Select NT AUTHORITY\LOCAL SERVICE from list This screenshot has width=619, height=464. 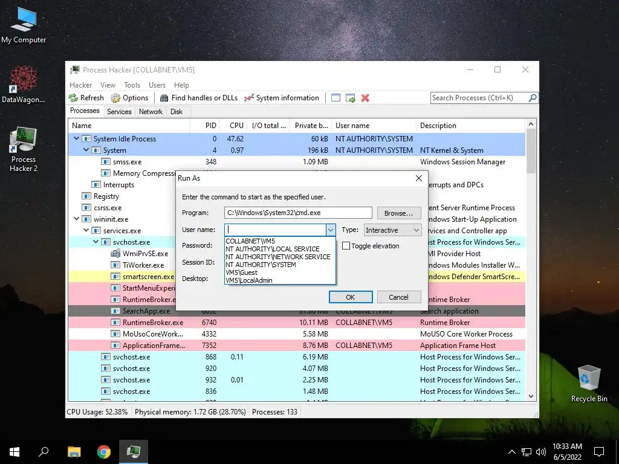pos(280,249)
